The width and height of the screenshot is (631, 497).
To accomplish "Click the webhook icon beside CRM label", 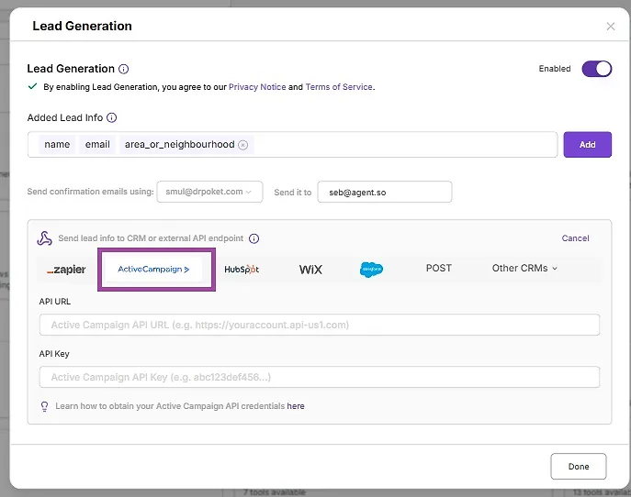I will 45,238.
